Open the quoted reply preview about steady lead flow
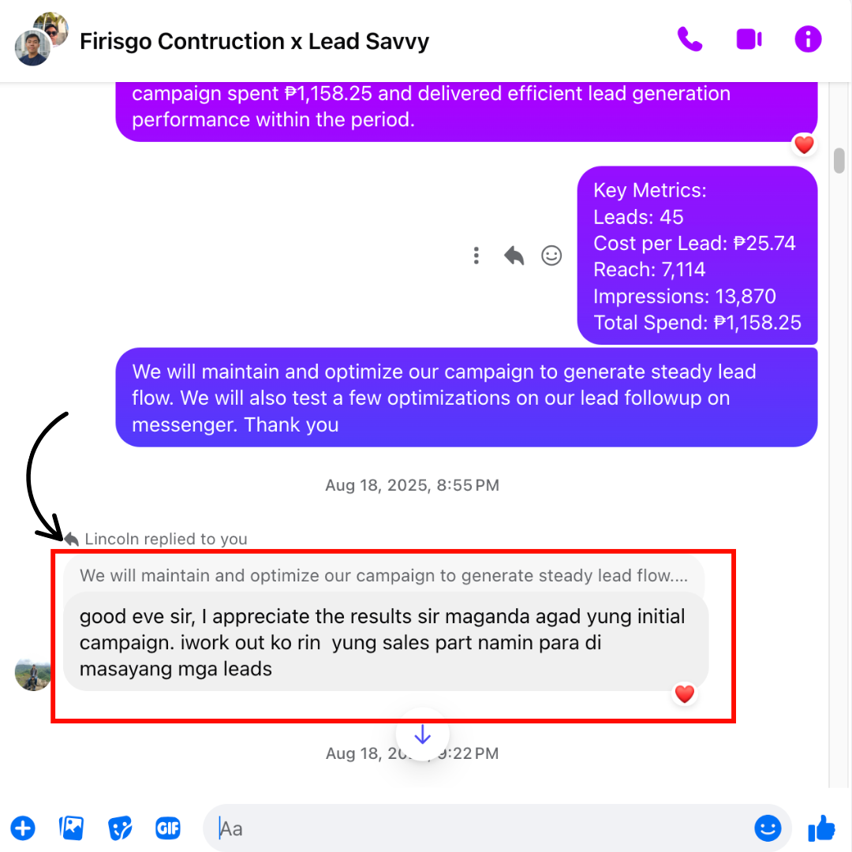Viewport: 852px width, 852px height. [x=383, y=575]
